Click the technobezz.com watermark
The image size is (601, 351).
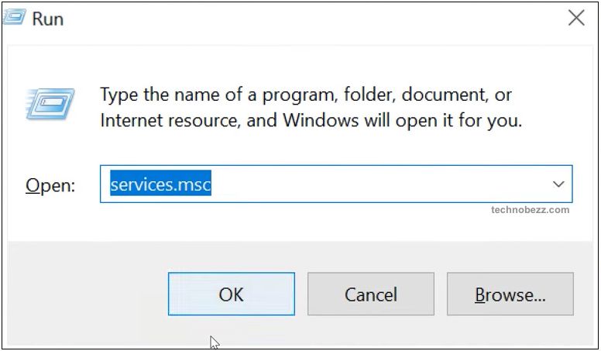[530, 210]
